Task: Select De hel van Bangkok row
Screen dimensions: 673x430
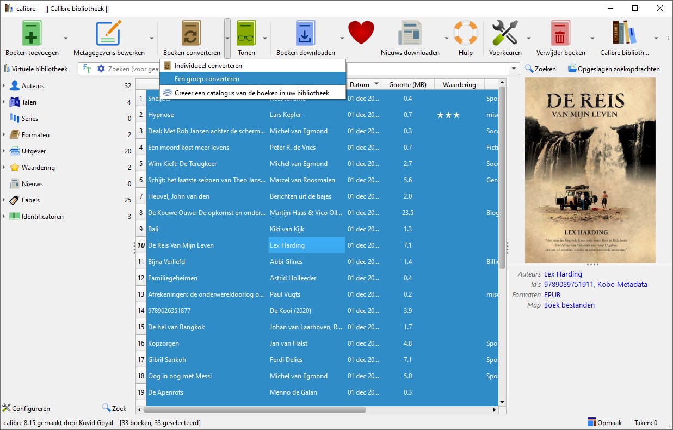Action: click(317, 327)
